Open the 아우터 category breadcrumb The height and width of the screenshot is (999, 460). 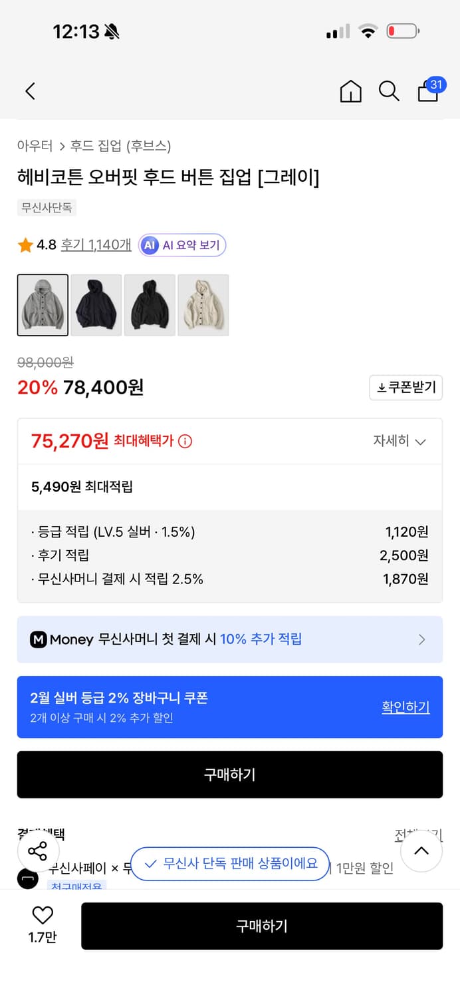click(29, 146)
